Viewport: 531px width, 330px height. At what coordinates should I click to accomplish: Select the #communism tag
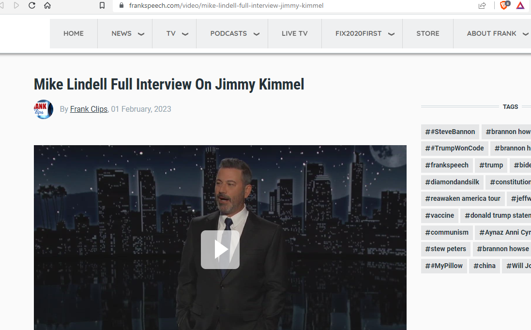447,233
